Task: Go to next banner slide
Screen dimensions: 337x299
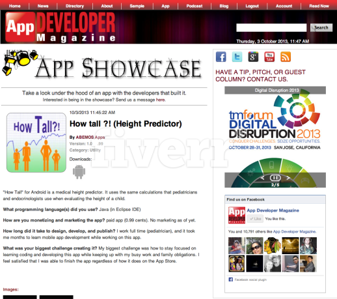Action: (288, 178)
